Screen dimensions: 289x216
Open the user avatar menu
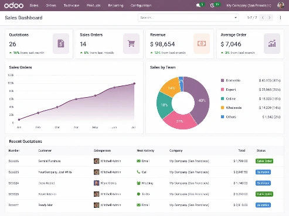pos(281,5)
